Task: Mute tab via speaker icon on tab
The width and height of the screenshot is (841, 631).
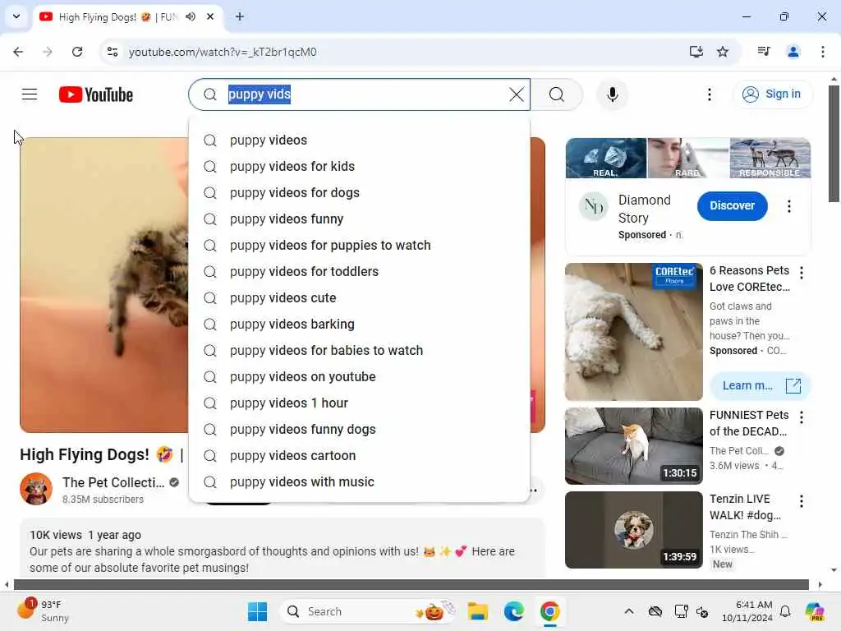Action: click(x=191, y=16)
